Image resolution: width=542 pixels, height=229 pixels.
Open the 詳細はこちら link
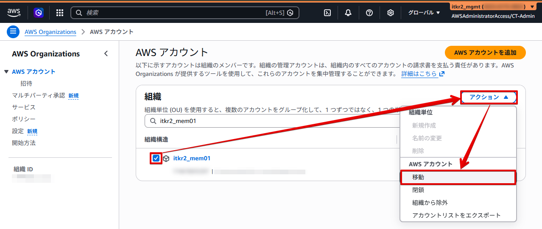(419, 74)
